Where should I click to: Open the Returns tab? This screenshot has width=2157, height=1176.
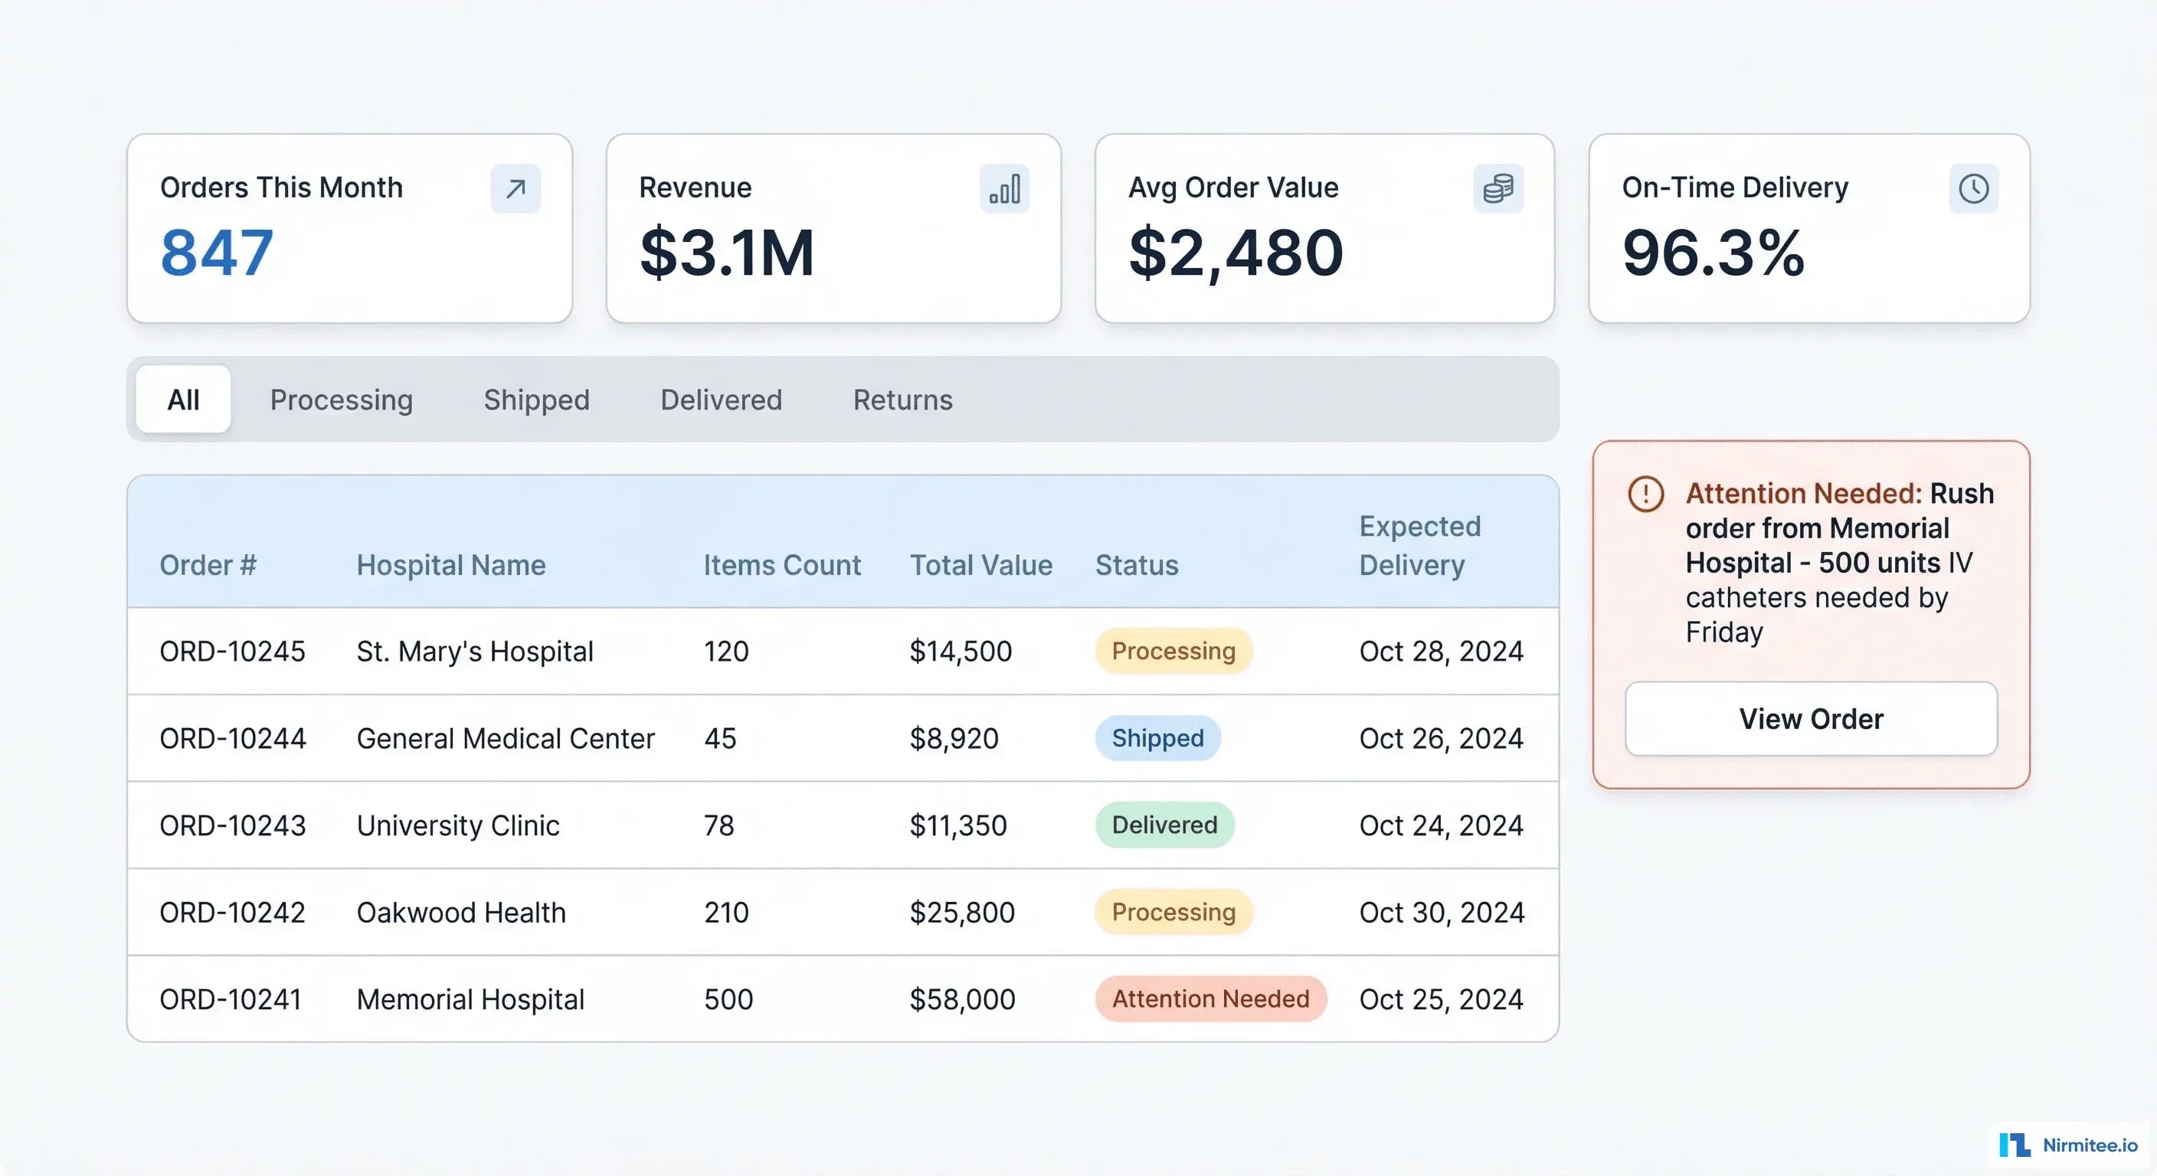coord(902,399)
